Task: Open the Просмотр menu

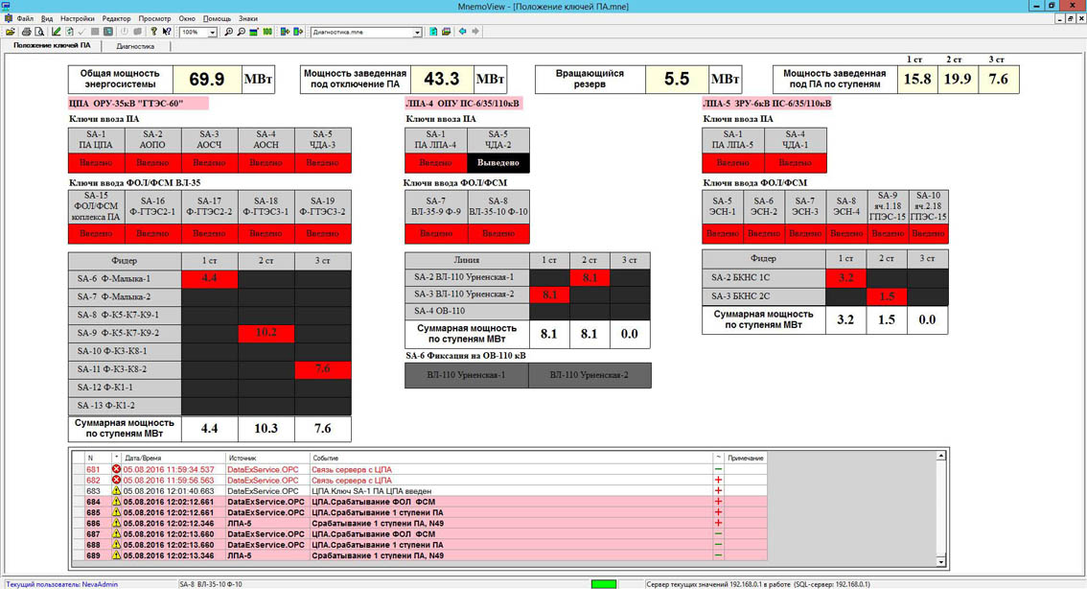Action: coord(154,19)
